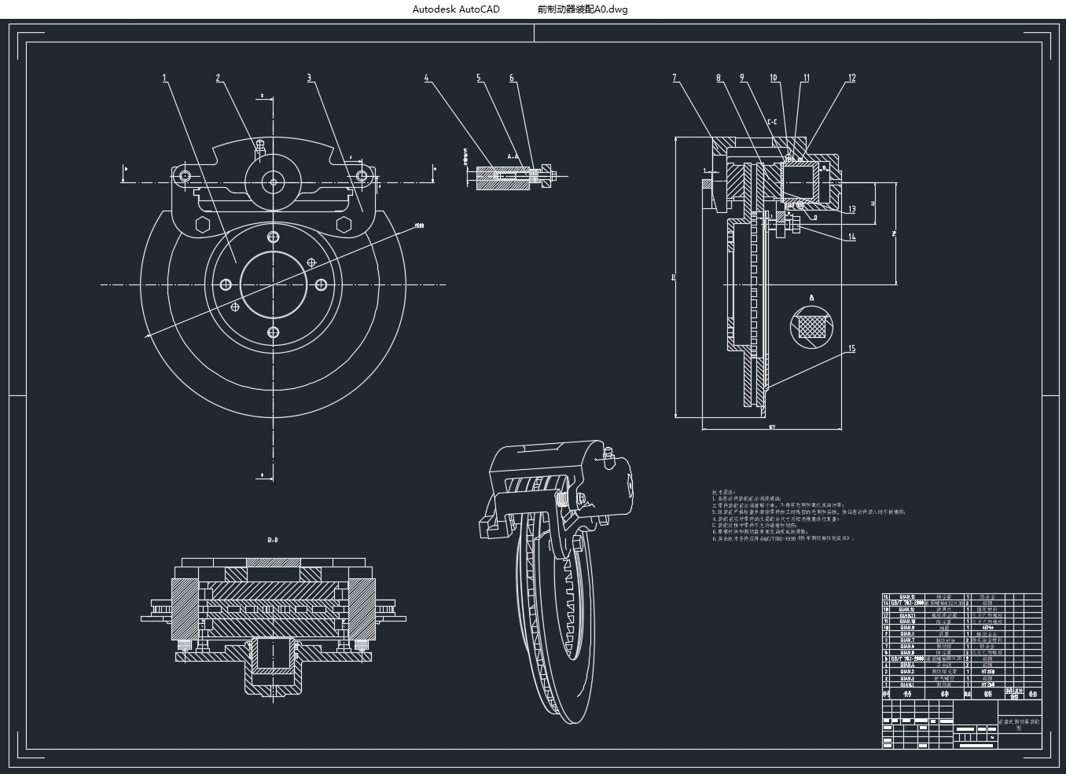1066x774 pixels.
Task: Click the drawing title text in title block
Action: pyautogui.click(x=1019, y=724)
